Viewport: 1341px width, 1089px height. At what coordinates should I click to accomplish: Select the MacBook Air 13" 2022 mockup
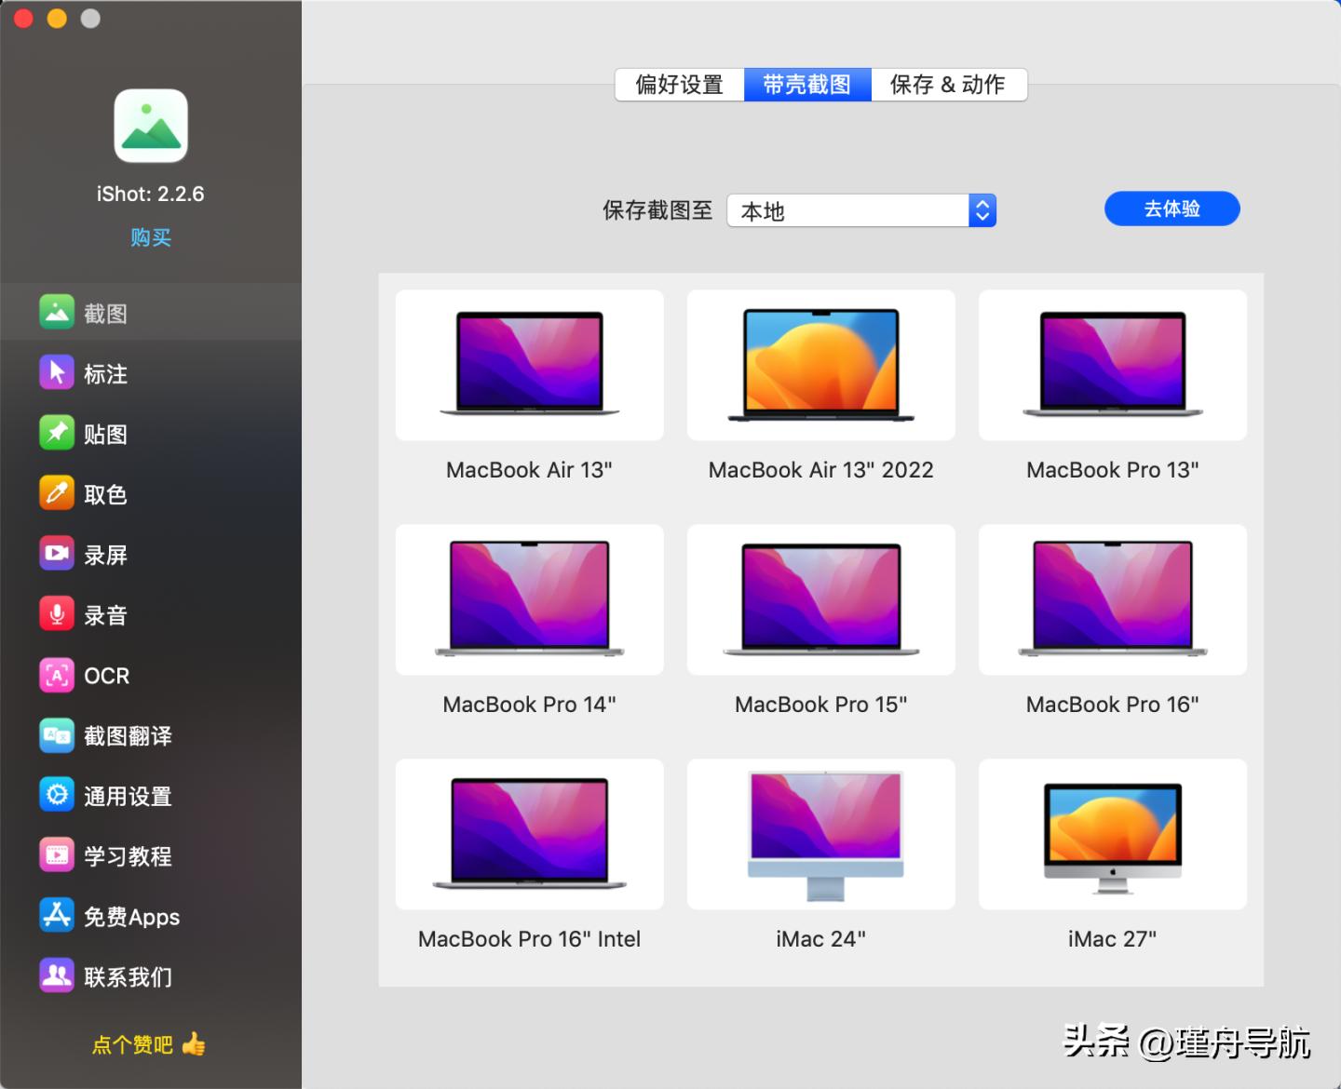point(820,365)
